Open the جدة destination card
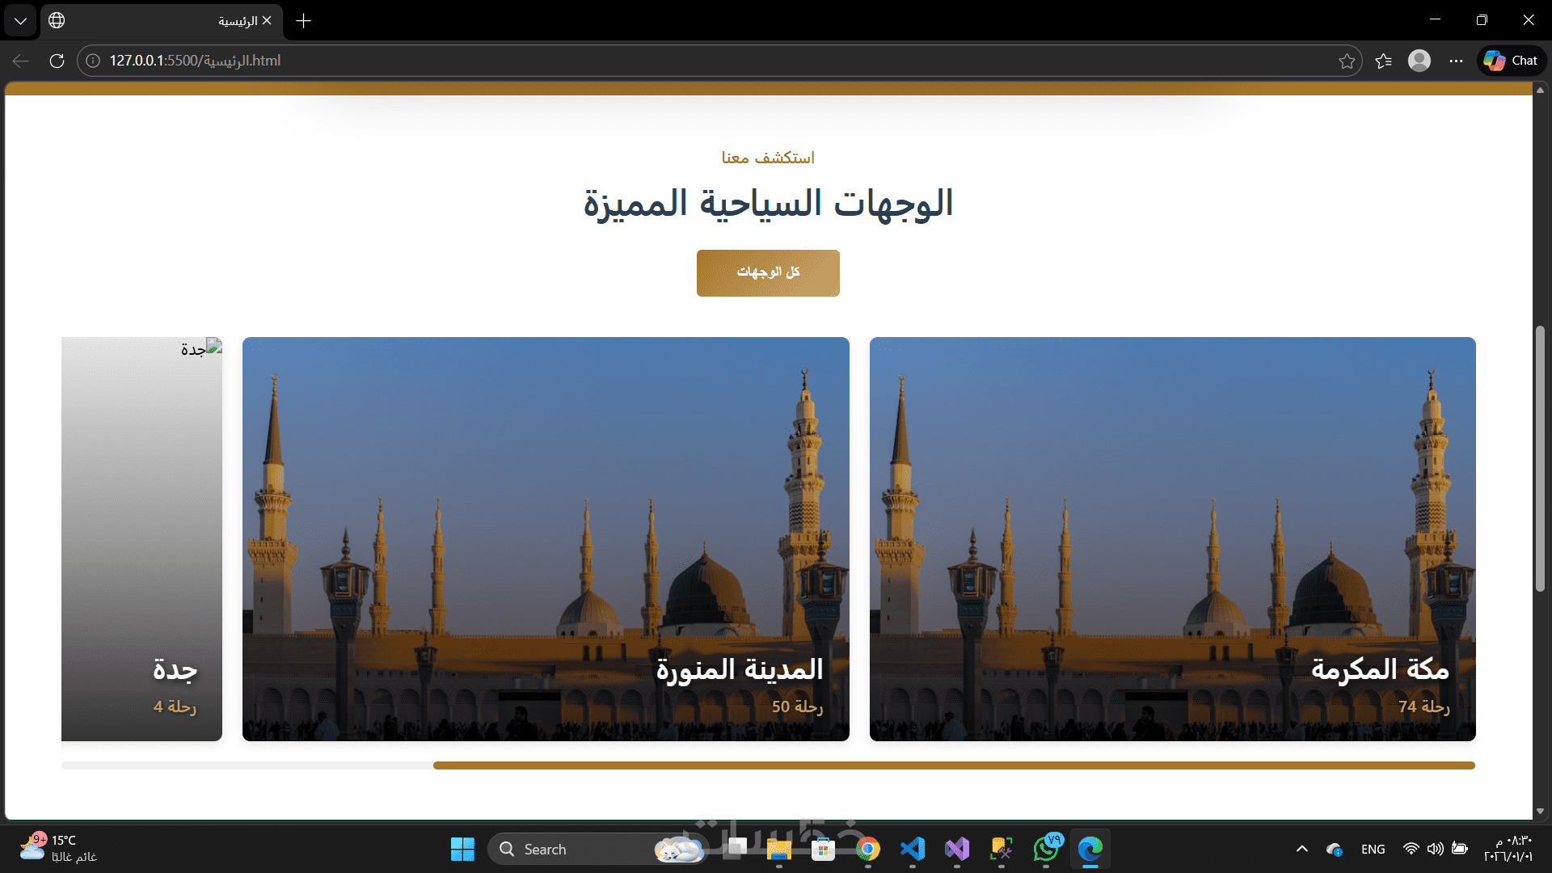 pyautogui.click(x=142, y=538)
